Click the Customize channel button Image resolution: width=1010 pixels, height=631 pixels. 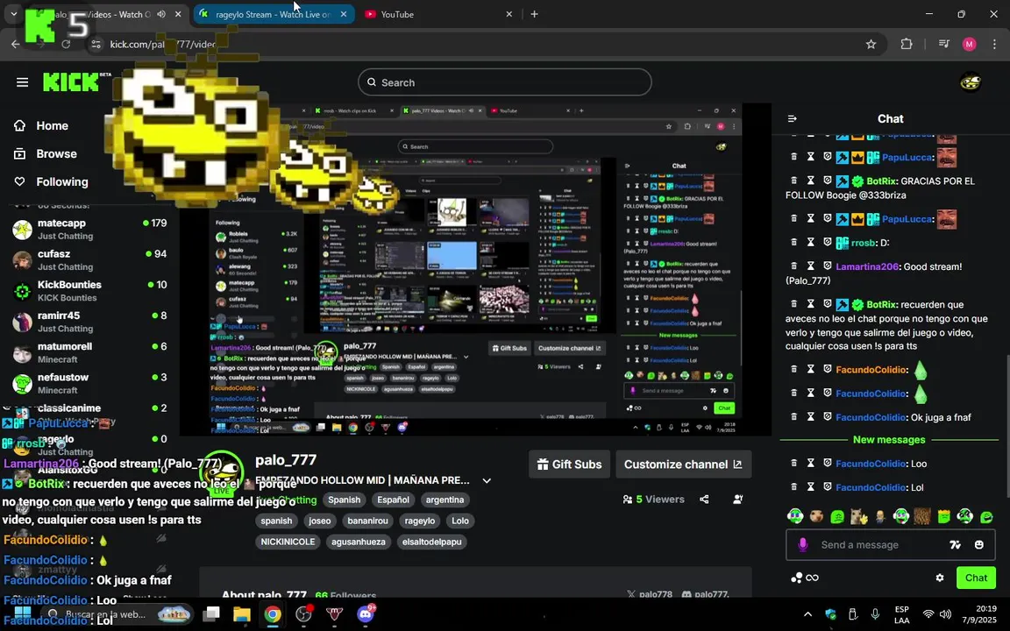click(684, 464)
